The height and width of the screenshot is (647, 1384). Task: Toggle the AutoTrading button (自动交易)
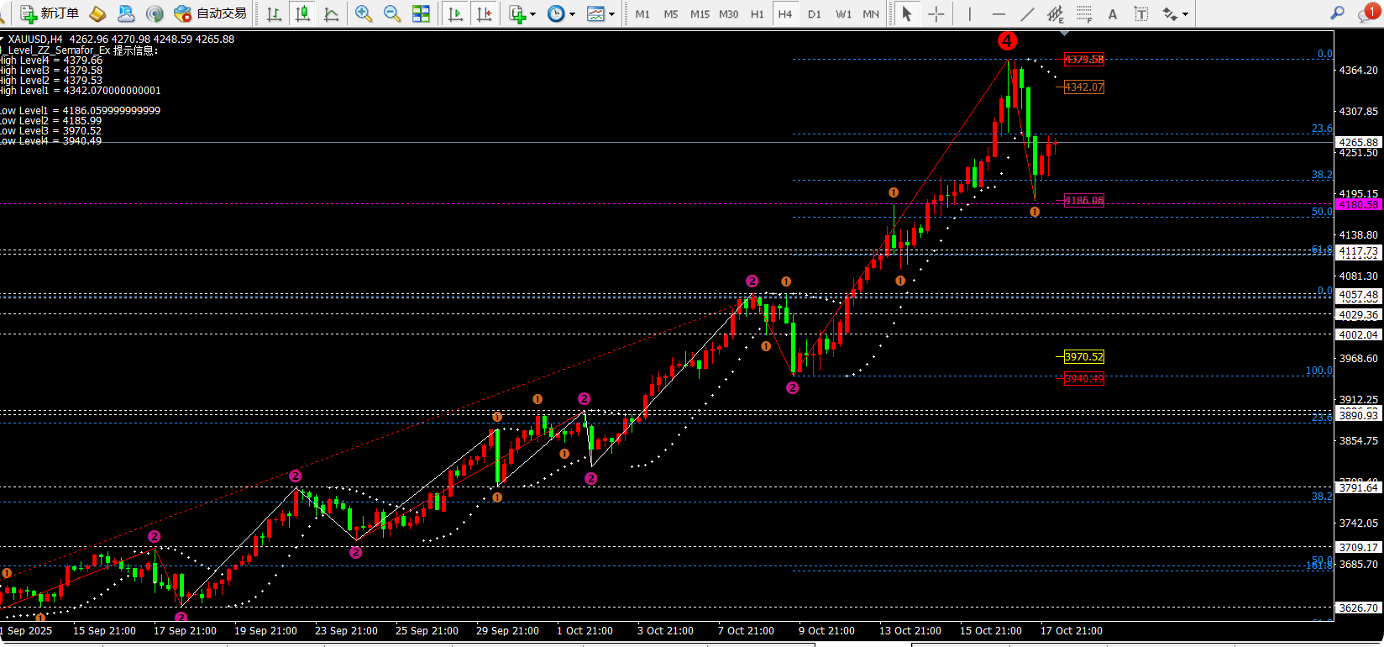[211, 13]
